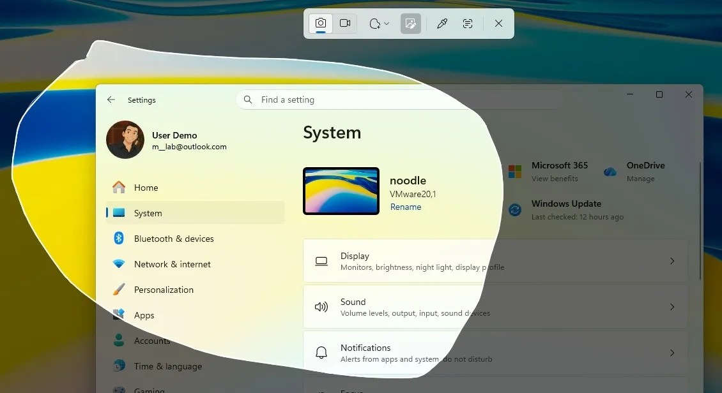Viewport: 722px width, 393px height.
Task: Expand Notifications row chevron
Action: click(x=672, y=353)
